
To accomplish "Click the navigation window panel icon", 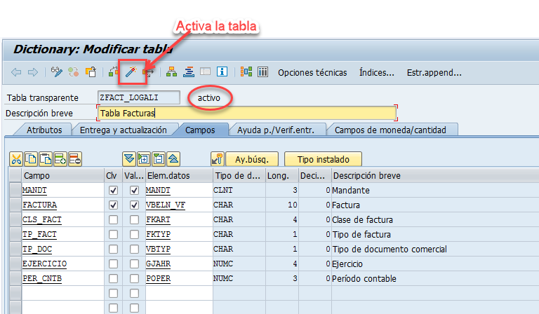I will click(205, 71).
